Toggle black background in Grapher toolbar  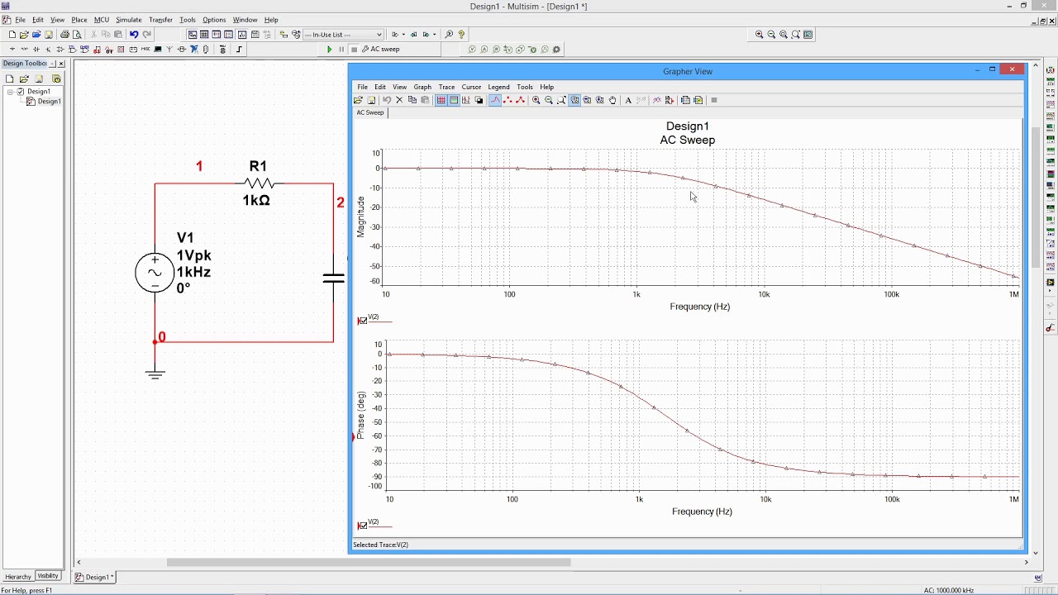pos(479,100)
